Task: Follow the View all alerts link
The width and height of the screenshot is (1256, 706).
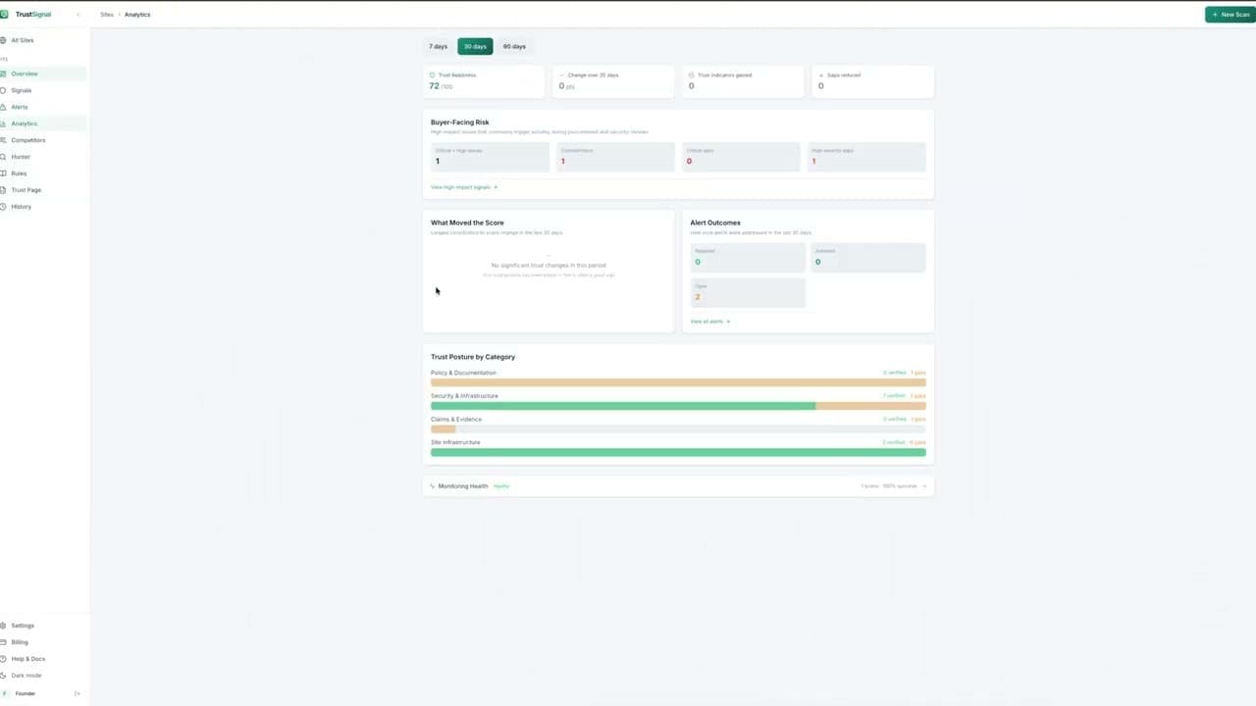Action: 708,321
